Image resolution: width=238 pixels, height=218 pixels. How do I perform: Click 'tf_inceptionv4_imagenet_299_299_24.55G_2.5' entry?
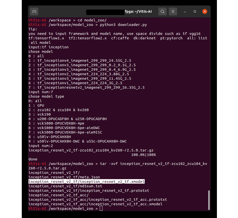click(x=84, y=60)
